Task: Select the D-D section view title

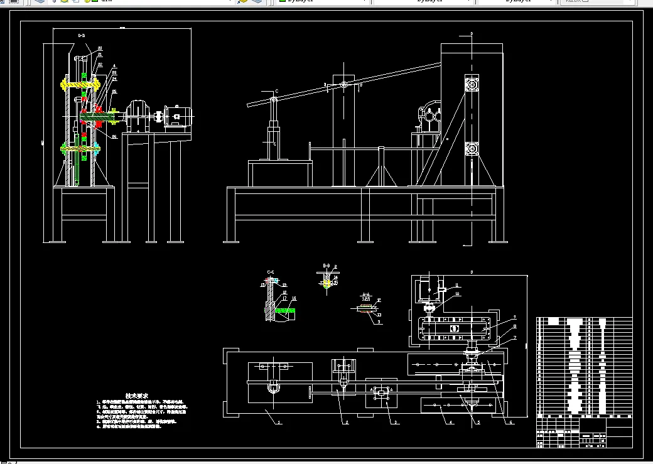Action: point(82,36)
